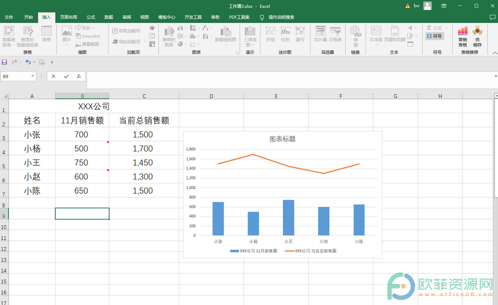Open the π 公式 equation dropdown
This screenshot has width=498, height=305.
[x=437, y=28]
